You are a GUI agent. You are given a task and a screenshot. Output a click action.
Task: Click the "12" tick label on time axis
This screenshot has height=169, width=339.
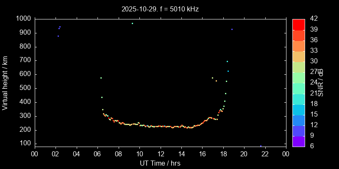(160, 154)
